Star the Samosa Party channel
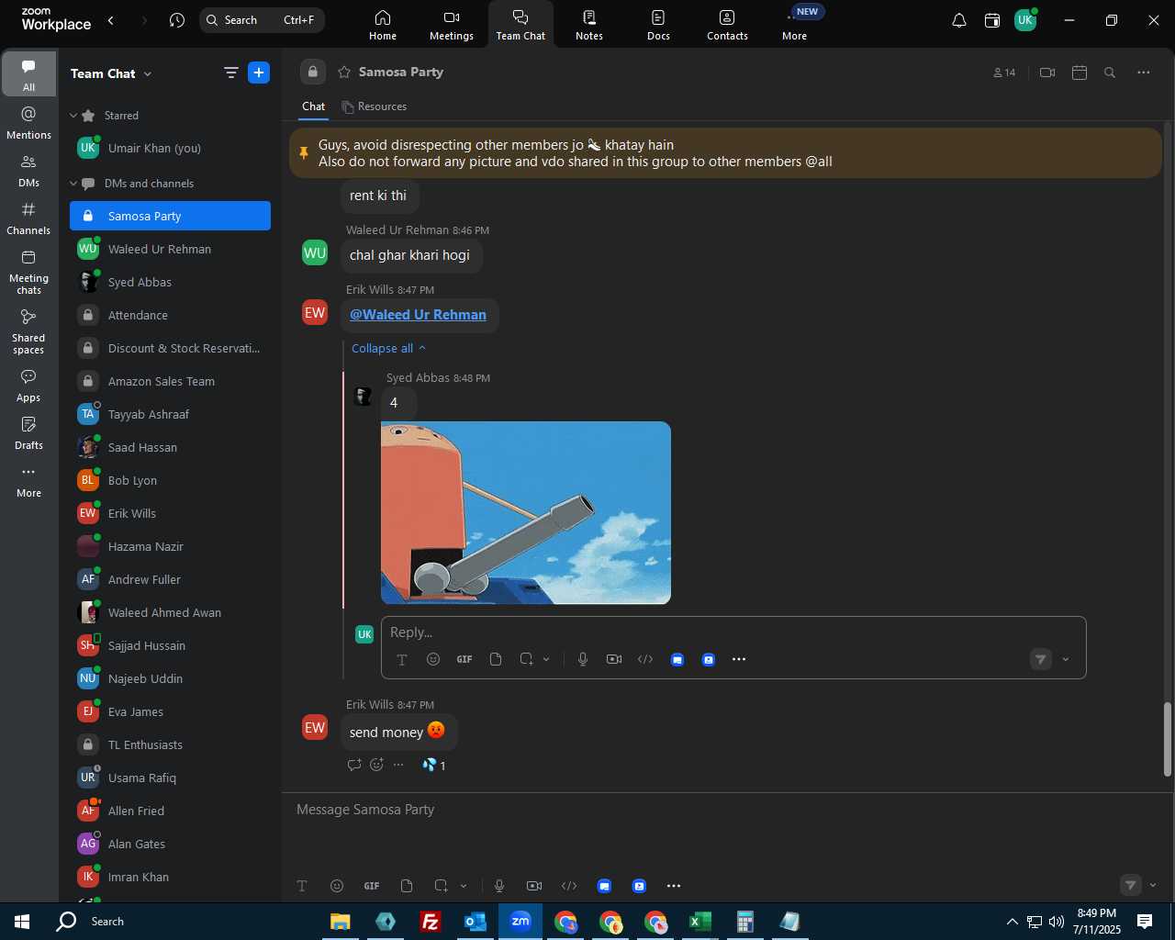1175x940 pixels. click(344, 72)
